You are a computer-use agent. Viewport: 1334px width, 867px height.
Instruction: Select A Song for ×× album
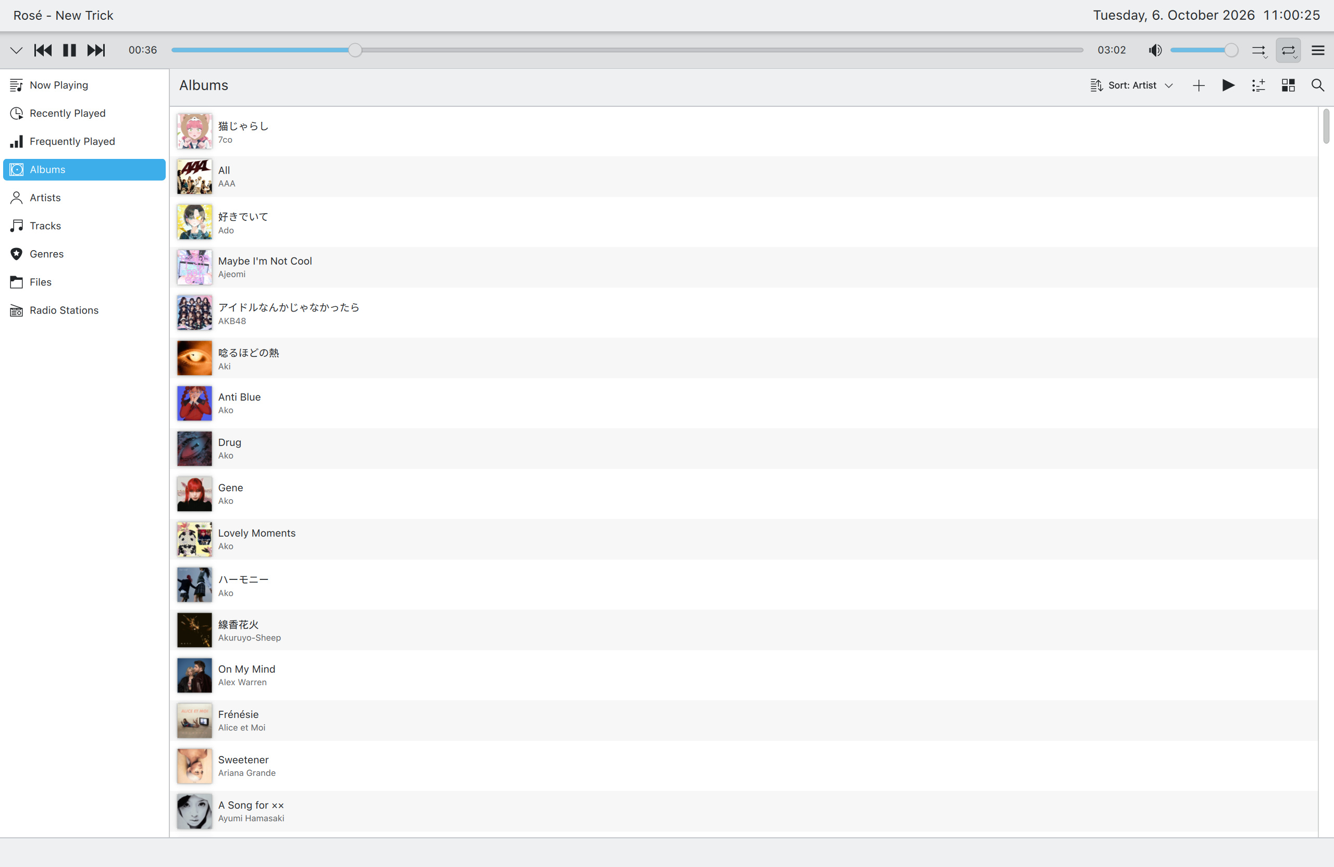[744, 811]
